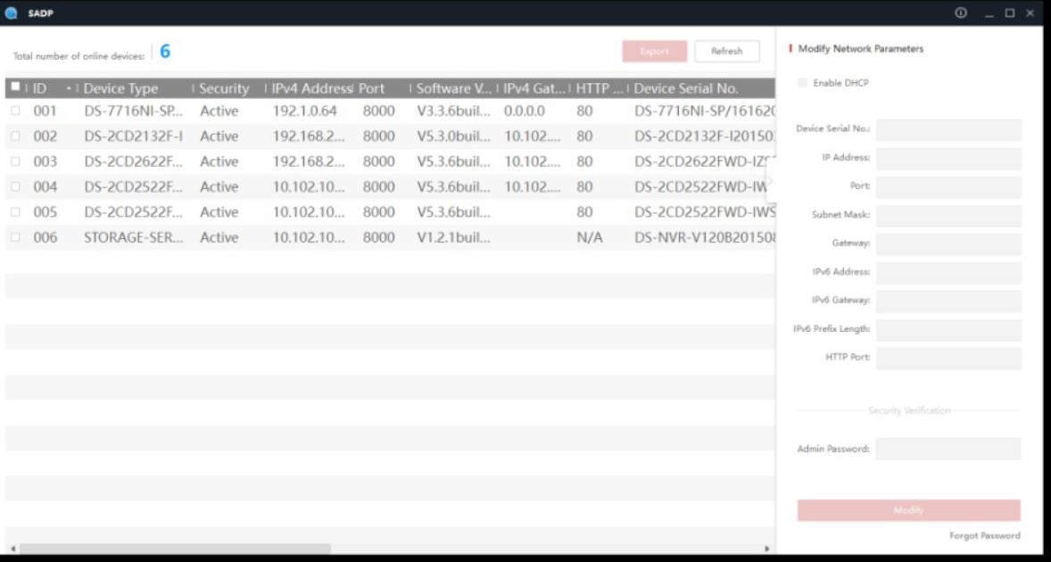
Task: Click the Export button
Action: [655, 51]
